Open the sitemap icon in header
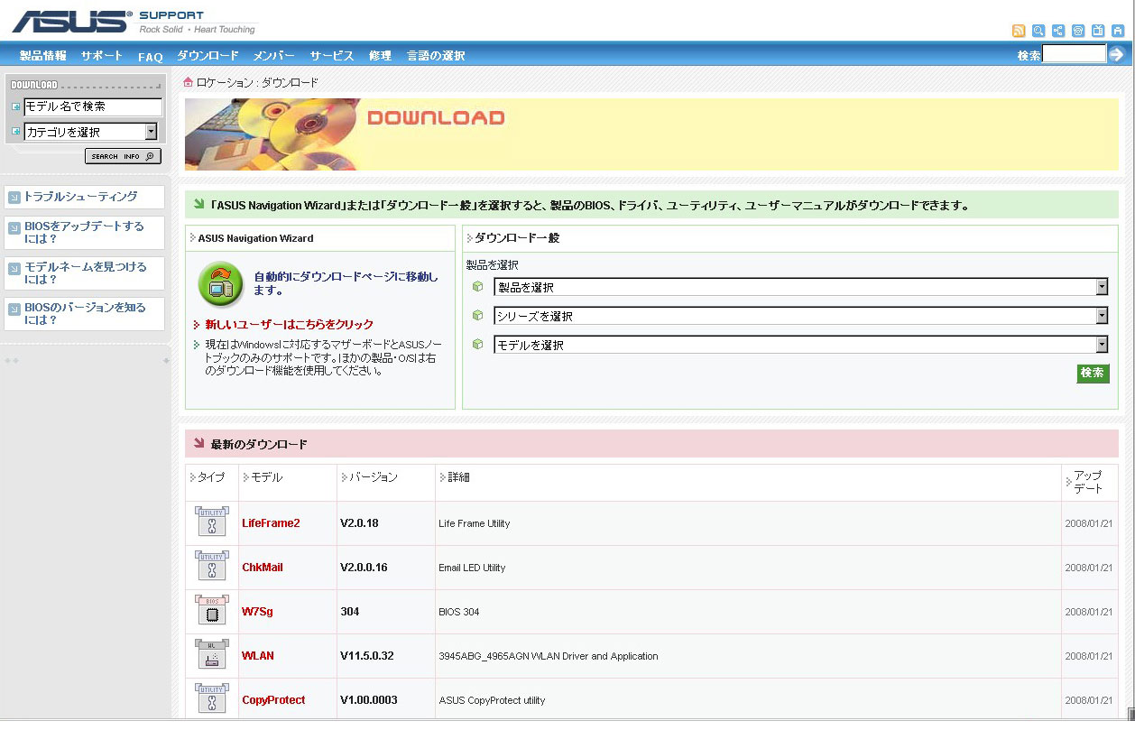 pyautogui.click(x=1058, y=31)
